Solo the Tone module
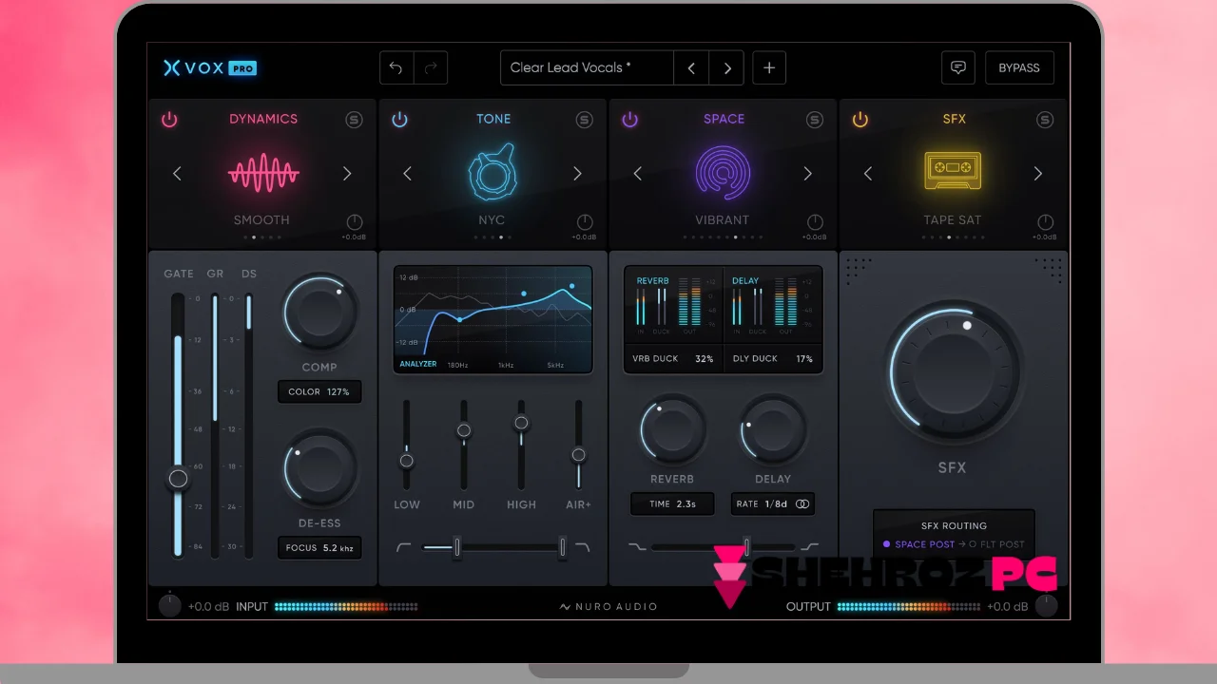The image size is (1217, 684). click(584, 120)
